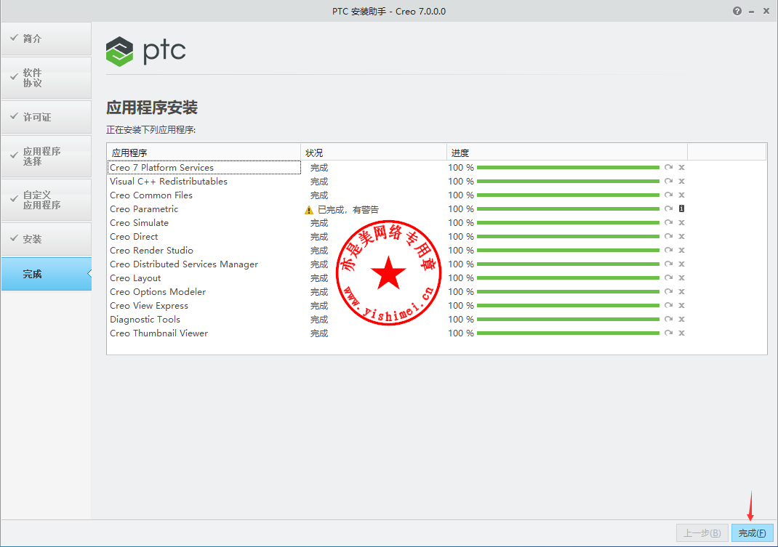This screenshot has width=778, height=547.
Task: Click the PTC logo at the top
Action: click(x=146, y=52)
